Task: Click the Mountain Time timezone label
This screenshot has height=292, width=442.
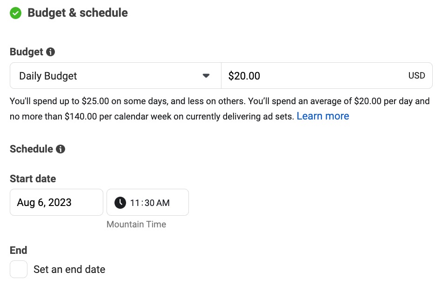Action: pyautogui.click(x=136, y=224)
